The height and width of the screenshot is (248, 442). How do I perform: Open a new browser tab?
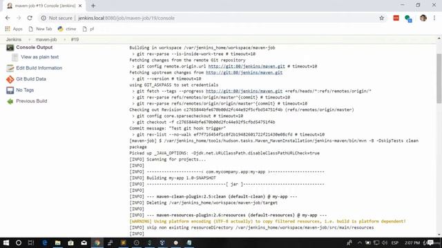coord(93,6)
